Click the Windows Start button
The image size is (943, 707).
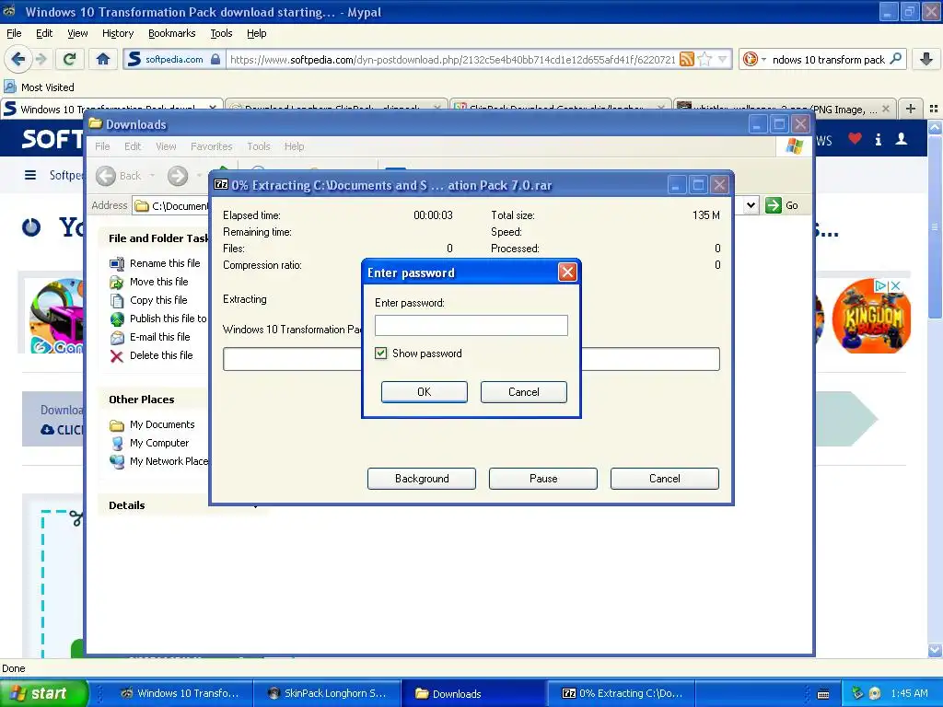[44, 693]
